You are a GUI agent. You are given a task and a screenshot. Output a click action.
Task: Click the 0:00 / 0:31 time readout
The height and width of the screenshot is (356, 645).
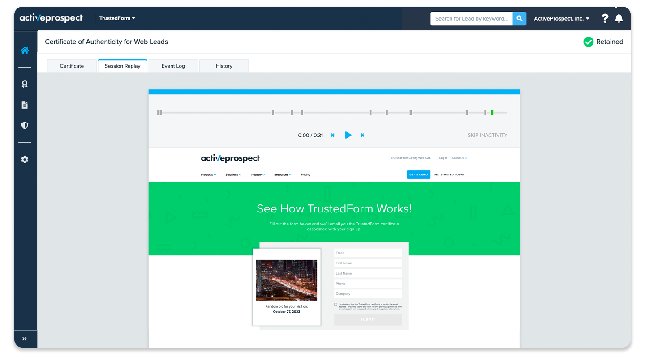[x=310, y=135]
